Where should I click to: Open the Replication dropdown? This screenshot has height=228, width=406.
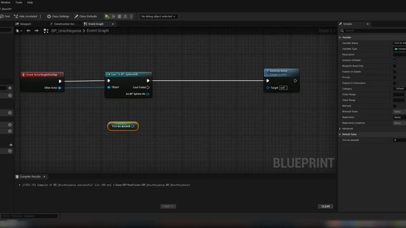pos(400,117)
